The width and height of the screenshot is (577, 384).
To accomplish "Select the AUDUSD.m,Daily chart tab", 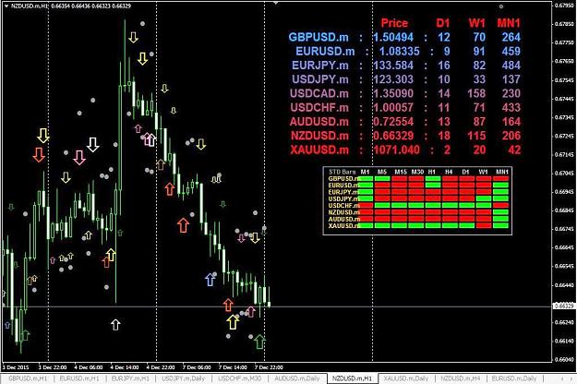I will coord(297,378).
